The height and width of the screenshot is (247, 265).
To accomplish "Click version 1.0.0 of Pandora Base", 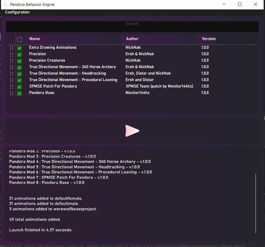I will tap(205, 93).
